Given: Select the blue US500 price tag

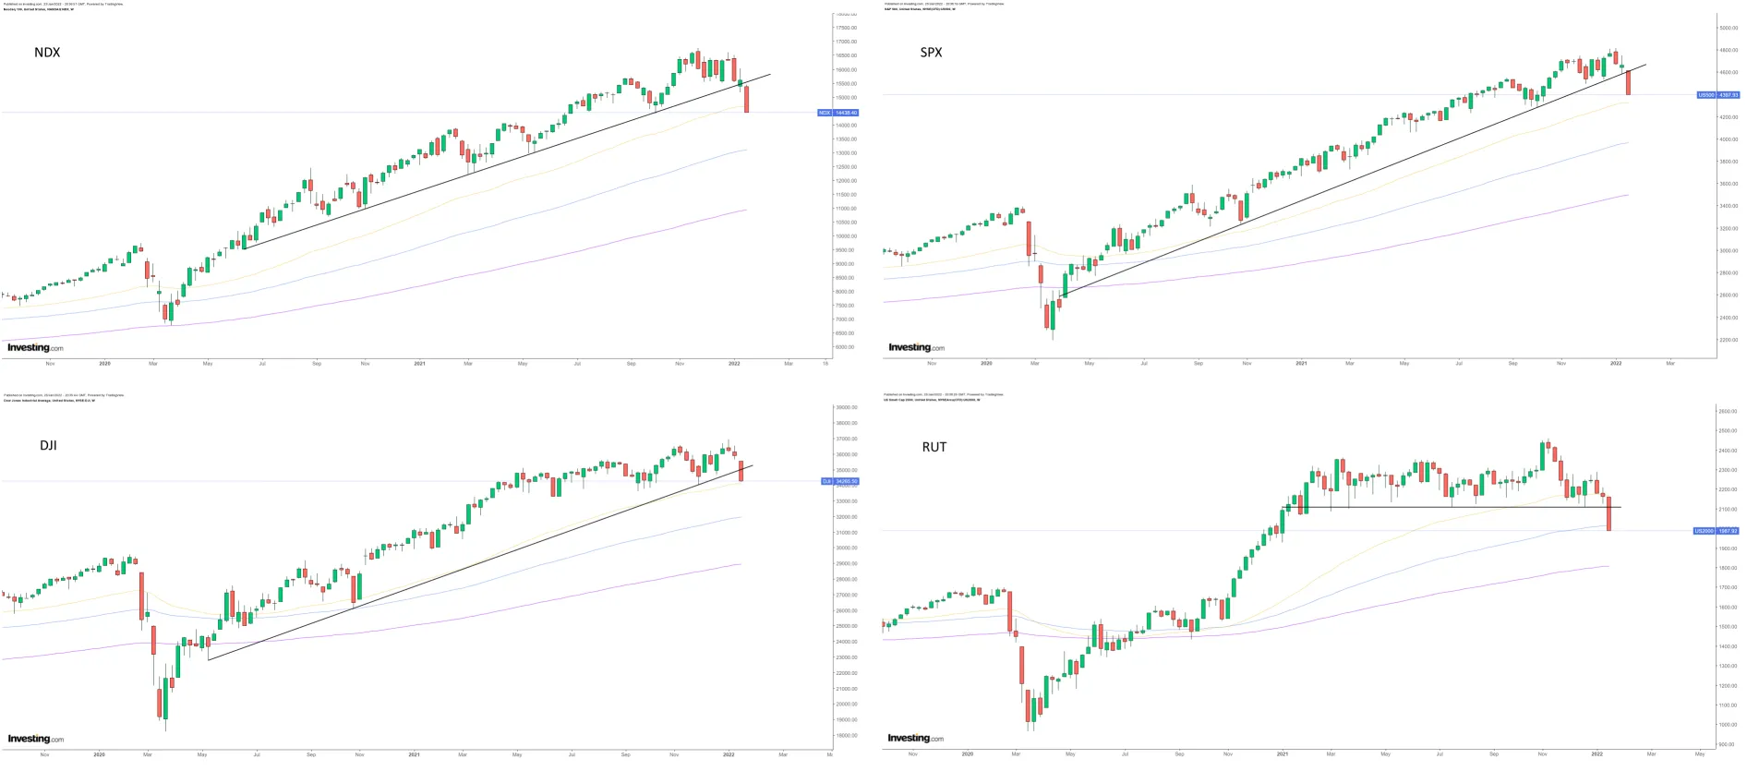Looking at the screenshot, I should coord(1717,95).
